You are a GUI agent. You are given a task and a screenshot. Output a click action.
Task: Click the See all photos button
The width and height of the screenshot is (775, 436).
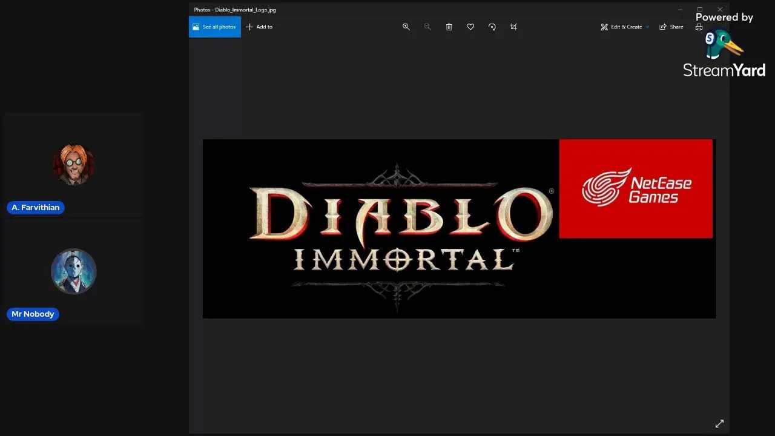pyautogui.click(x=215, y=27)
